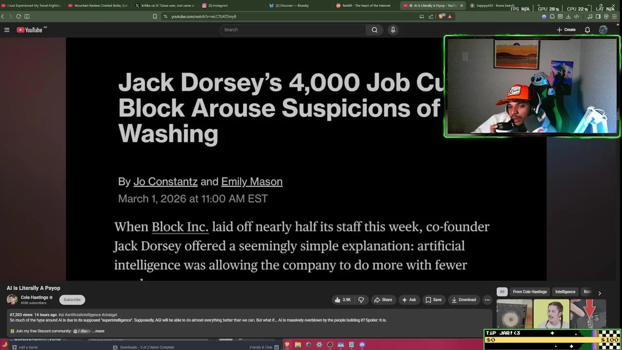Bookmark this page in address bar

155,16
